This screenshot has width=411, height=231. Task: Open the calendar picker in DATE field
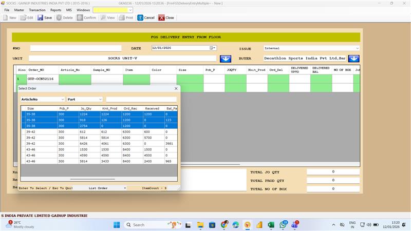[211, 48]
